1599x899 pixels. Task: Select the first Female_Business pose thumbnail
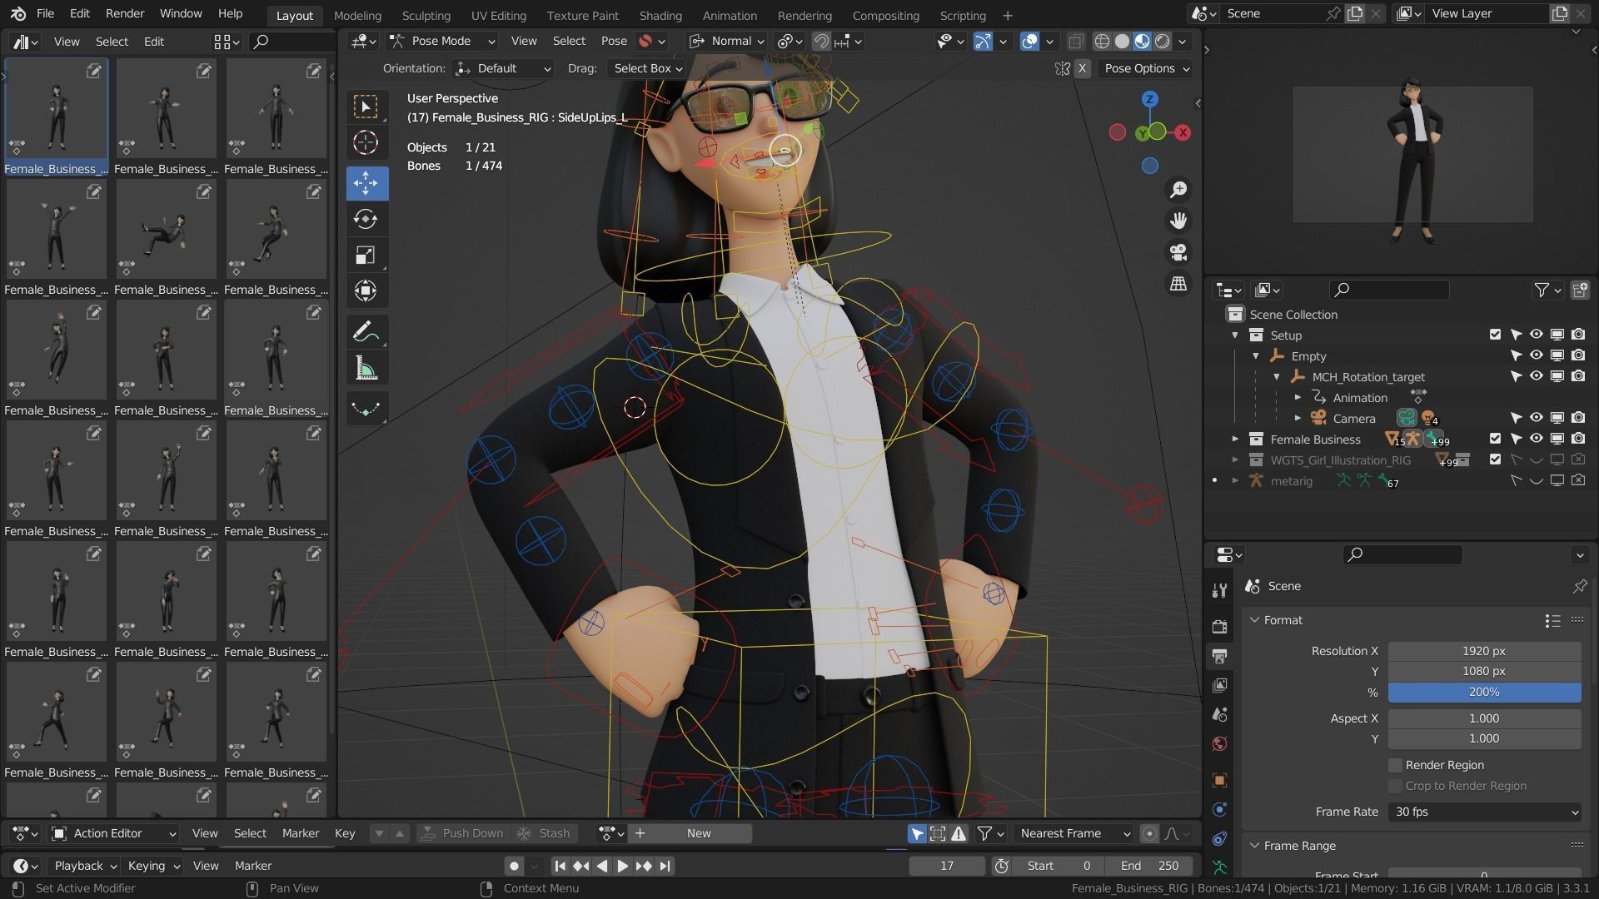[56, 117]
